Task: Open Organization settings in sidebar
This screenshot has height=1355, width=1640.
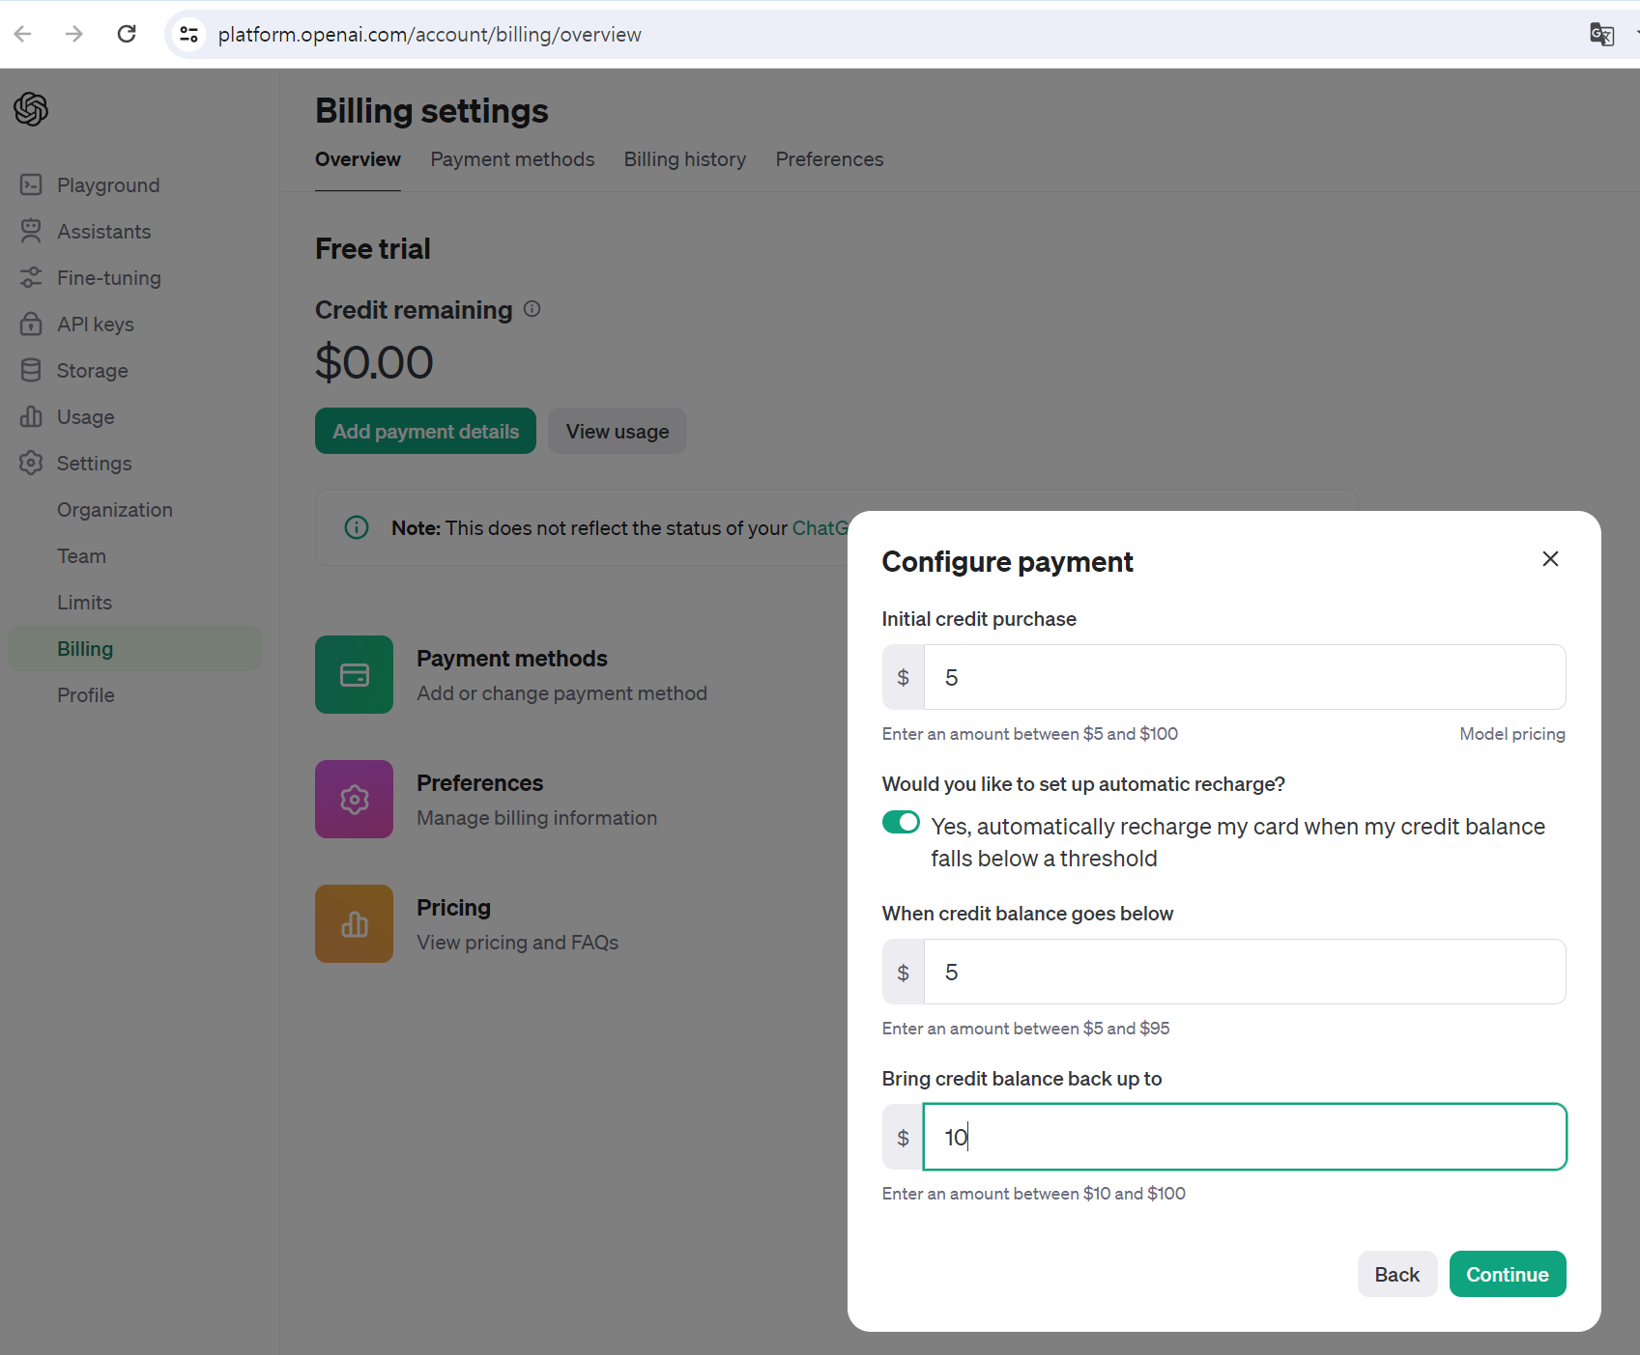Action: pyautogui.click(x=114, y=509)
